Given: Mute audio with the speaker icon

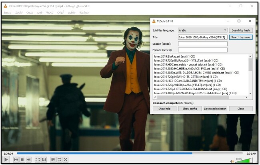Looking at the screenshot, I should [232, 161].
